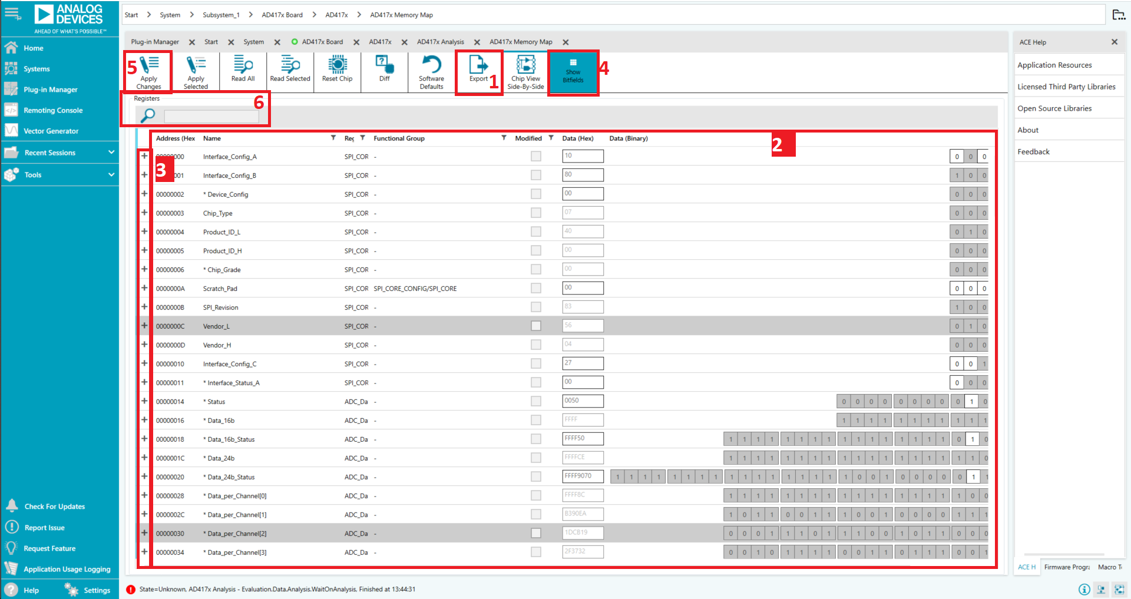
Task: Click the folder icon at top right
Action: pos(1119,15)
